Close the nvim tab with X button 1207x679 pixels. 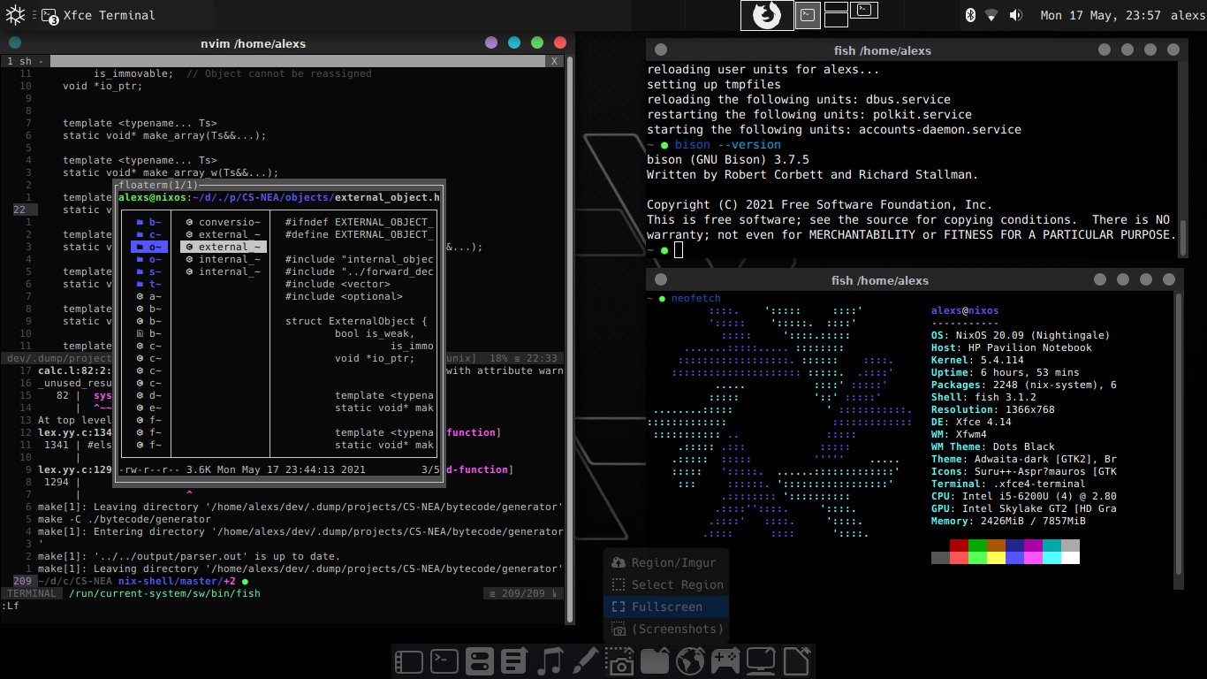[554, 61]
